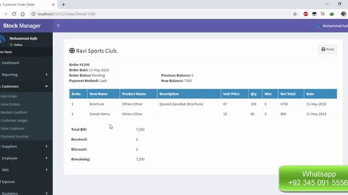This screenshot has width=348, height=195.
Task: Expand the Reporting menu
Action: pos(26,75)
